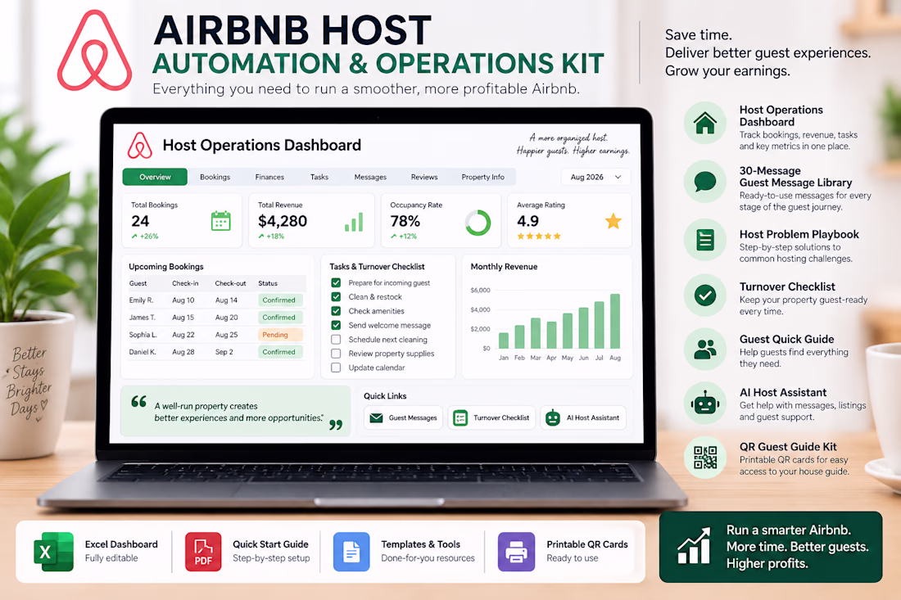Open the Property Info tab

pyautogui.click(x=482, y=177)
